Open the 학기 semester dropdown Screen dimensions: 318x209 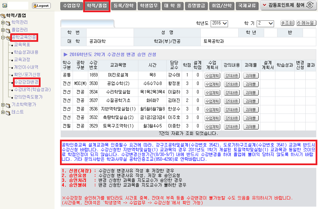click(265, 23)
